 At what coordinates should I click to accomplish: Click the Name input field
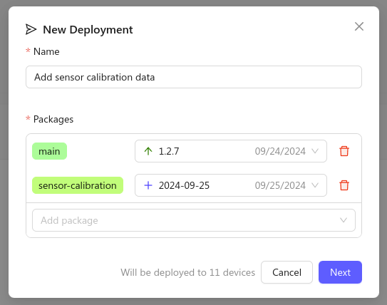[x=194, y=77]
